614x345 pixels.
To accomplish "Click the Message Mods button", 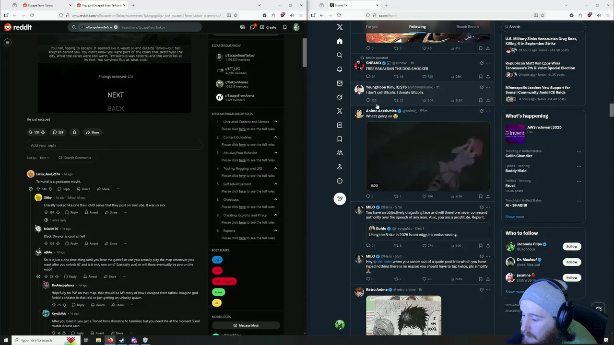I will tap(246, 325).
